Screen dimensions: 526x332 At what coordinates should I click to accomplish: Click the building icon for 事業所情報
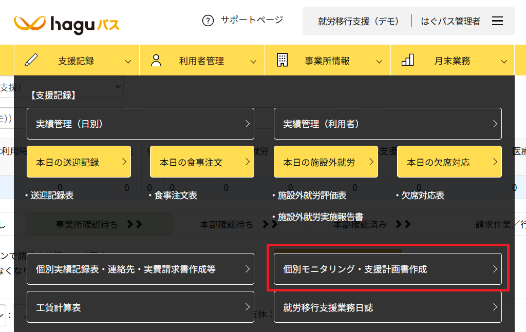point(282,61)
